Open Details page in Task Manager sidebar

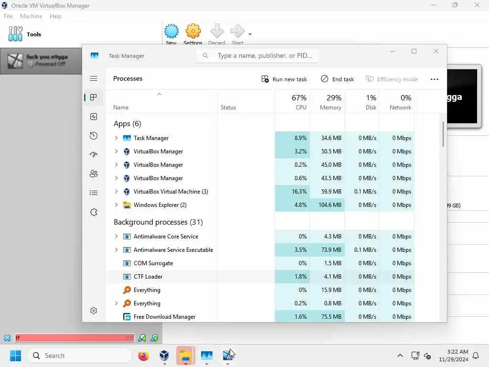pos(94,193)
